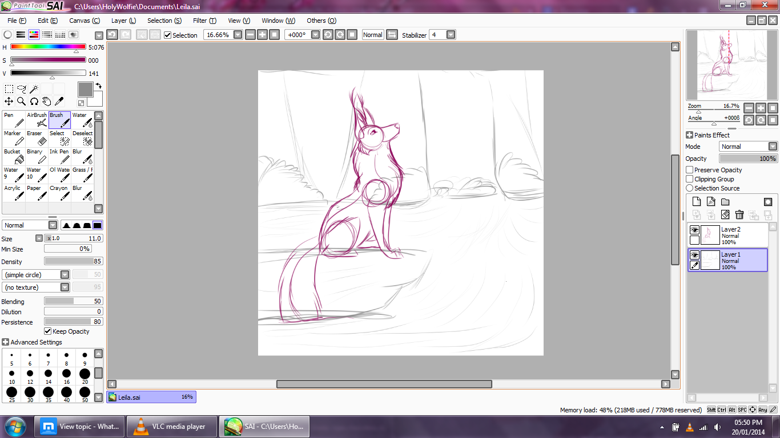This screenshot has height=438, width=780.
Task: Delete layer using the trash icon
Action: (739, 214)
